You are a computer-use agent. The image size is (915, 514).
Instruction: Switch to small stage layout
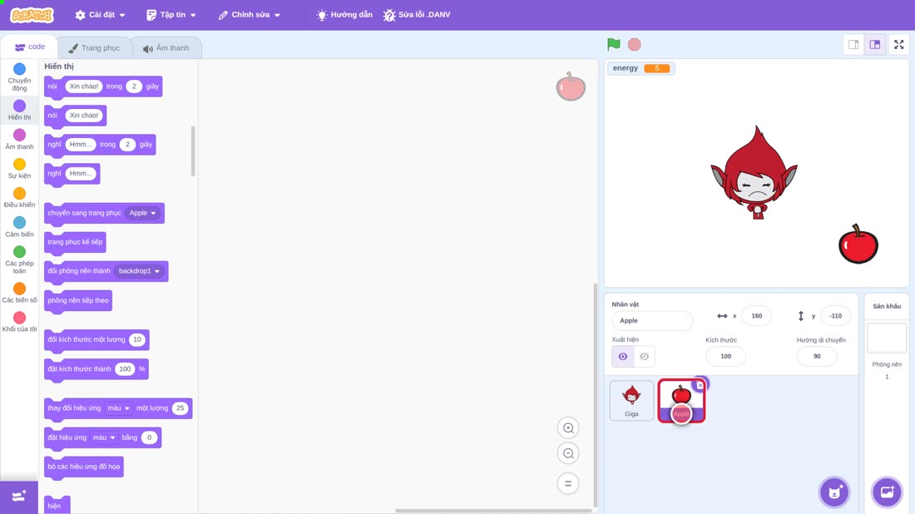coord(853,44)
